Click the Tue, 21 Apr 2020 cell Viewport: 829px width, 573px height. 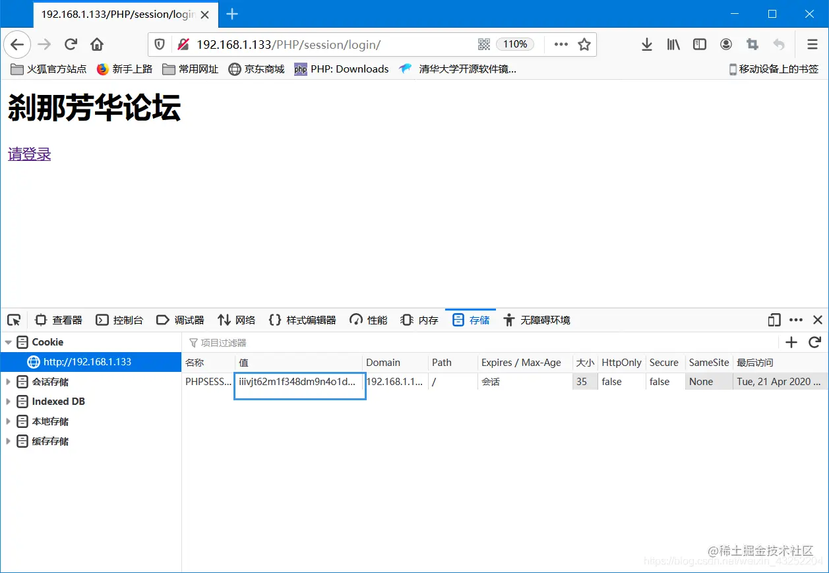(x=781, y=382)
